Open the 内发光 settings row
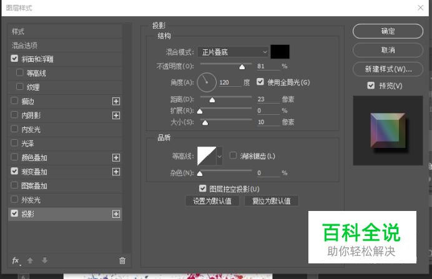432x279 pixels. click(x=65, y=129)
